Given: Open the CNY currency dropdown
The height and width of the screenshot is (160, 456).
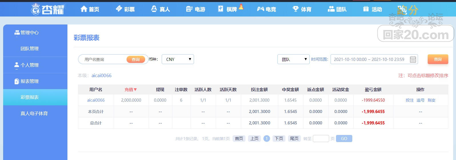Looking at the screenshot, I should (x=178, y=59).
